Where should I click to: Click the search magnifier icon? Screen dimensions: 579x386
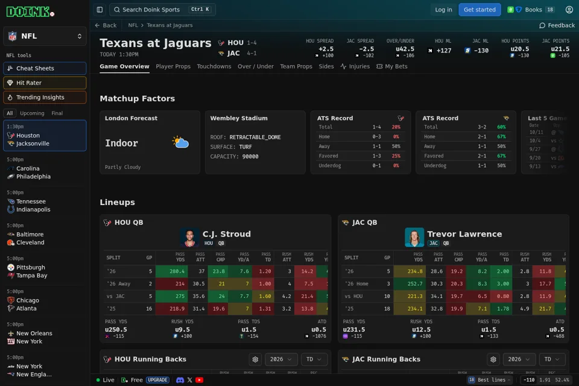coord(116,10)
